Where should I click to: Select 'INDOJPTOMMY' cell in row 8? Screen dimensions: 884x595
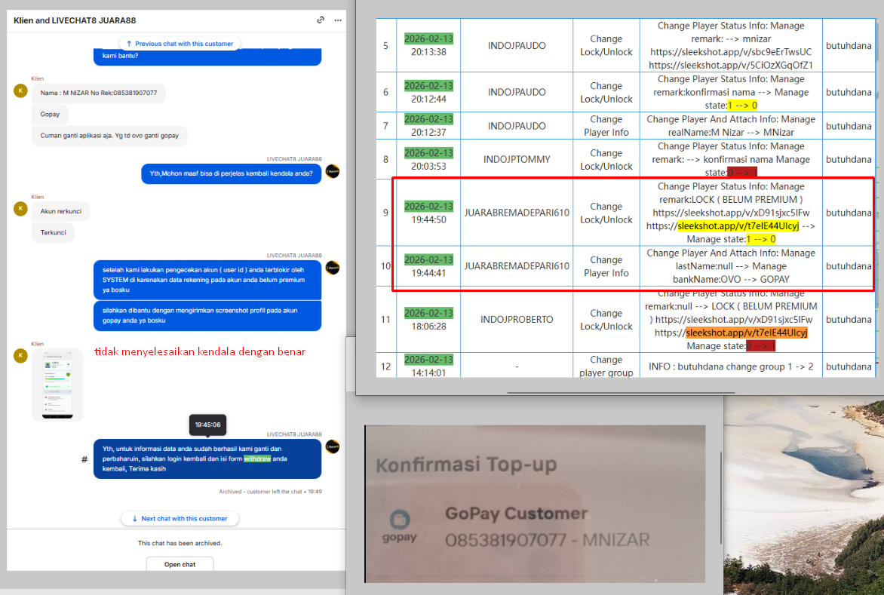coord(517,159)
